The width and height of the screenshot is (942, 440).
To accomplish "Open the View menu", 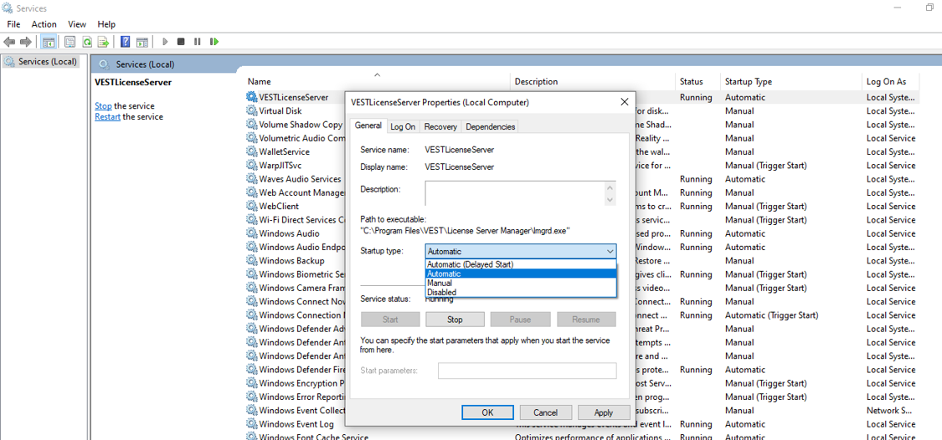I will pos(77,24).
